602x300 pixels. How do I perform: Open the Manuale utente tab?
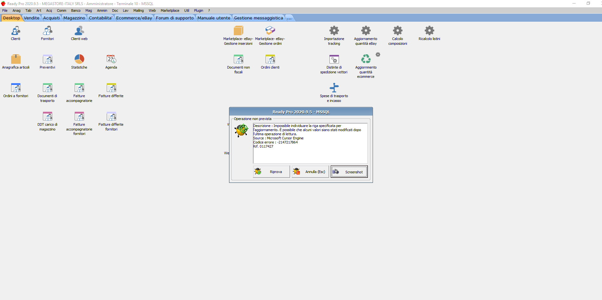pos(214,18)
